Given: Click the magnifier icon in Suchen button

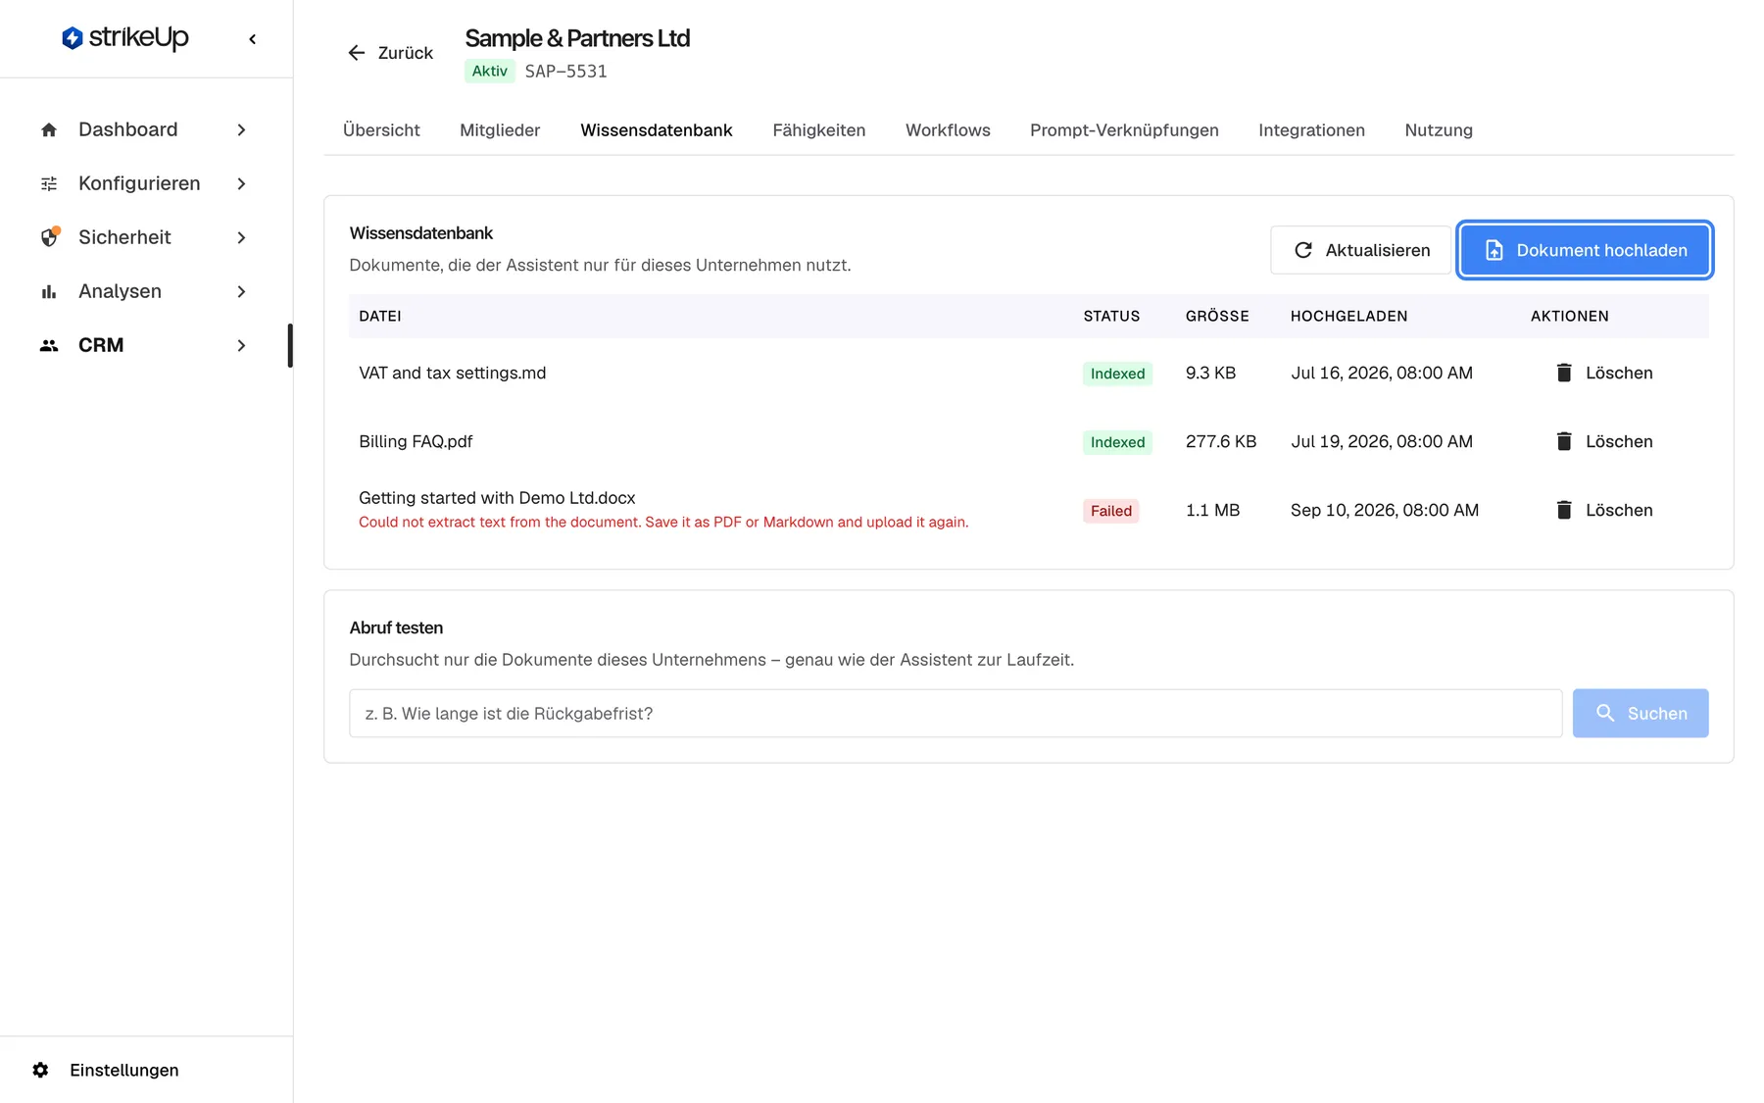Looking at the screenshot, I should [x=1605, y=713].
